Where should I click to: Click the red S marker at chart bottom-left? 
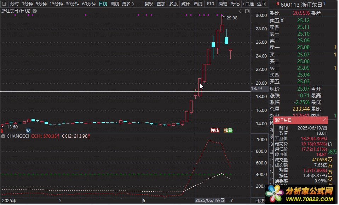pyautogui.click(x=2, y=131)
